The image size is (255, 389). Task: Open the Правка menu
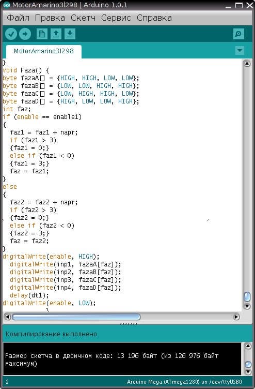pos(50,18)
